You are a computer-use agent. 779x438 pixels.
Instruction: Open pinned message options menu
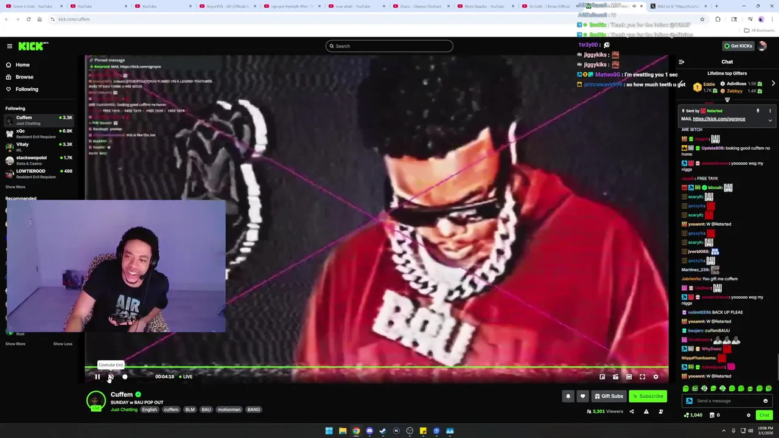coord(770,111)
